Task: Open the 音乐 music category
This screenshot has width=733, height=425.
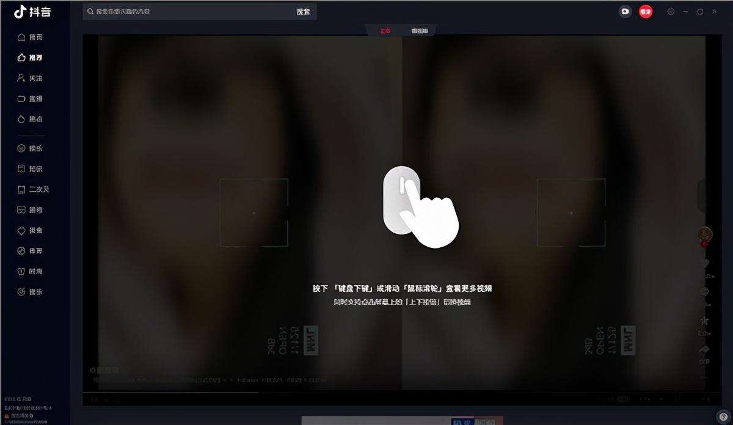Action: (x=31, y=292)
